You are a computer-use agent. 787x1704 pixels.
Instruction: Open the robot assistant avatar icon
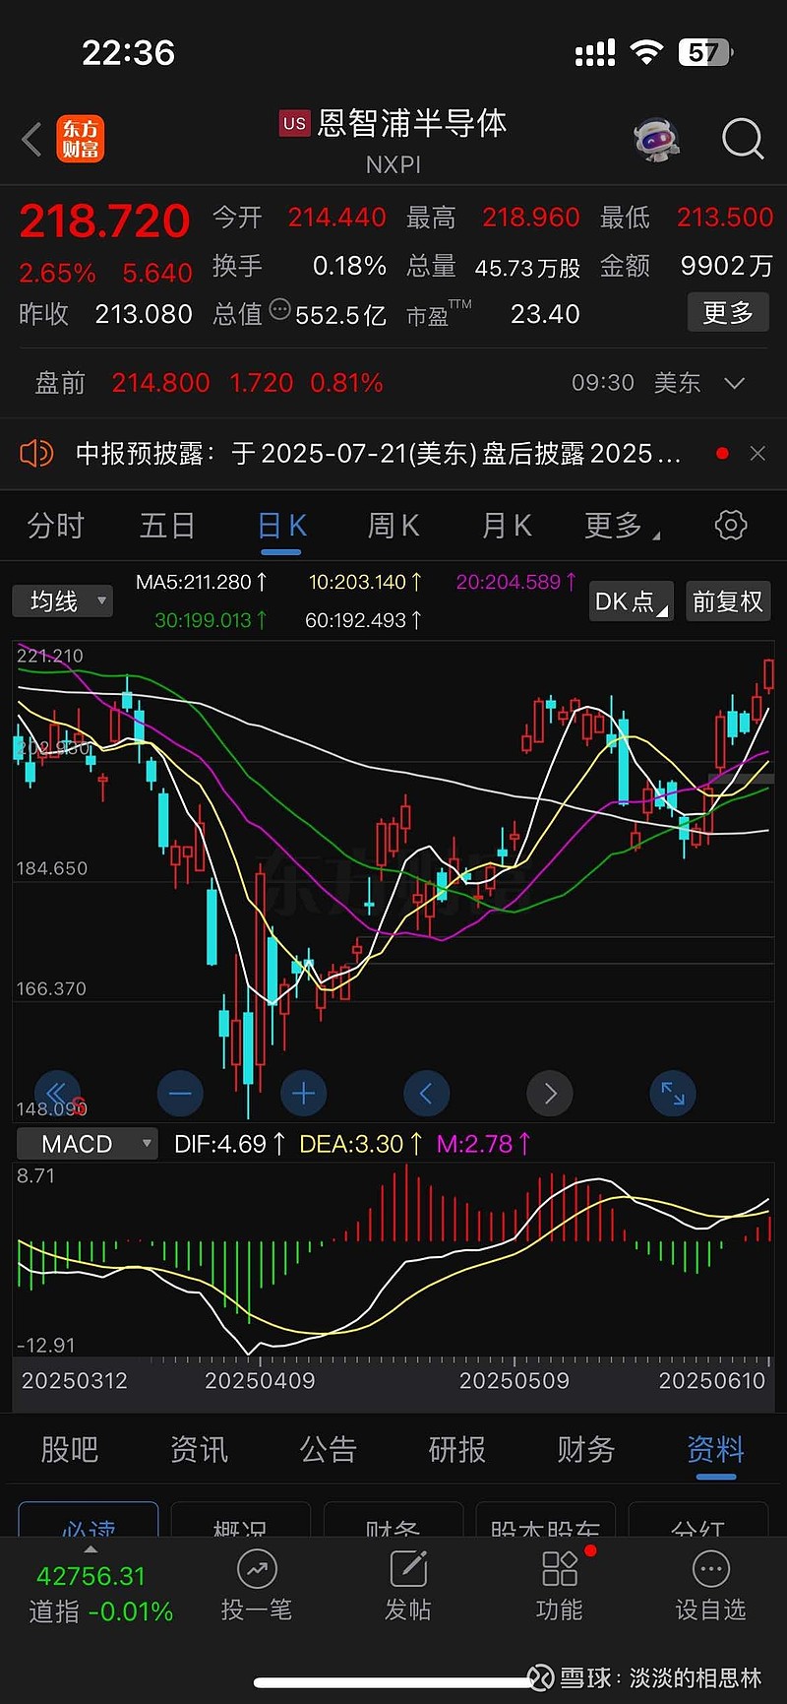point(657,140)
